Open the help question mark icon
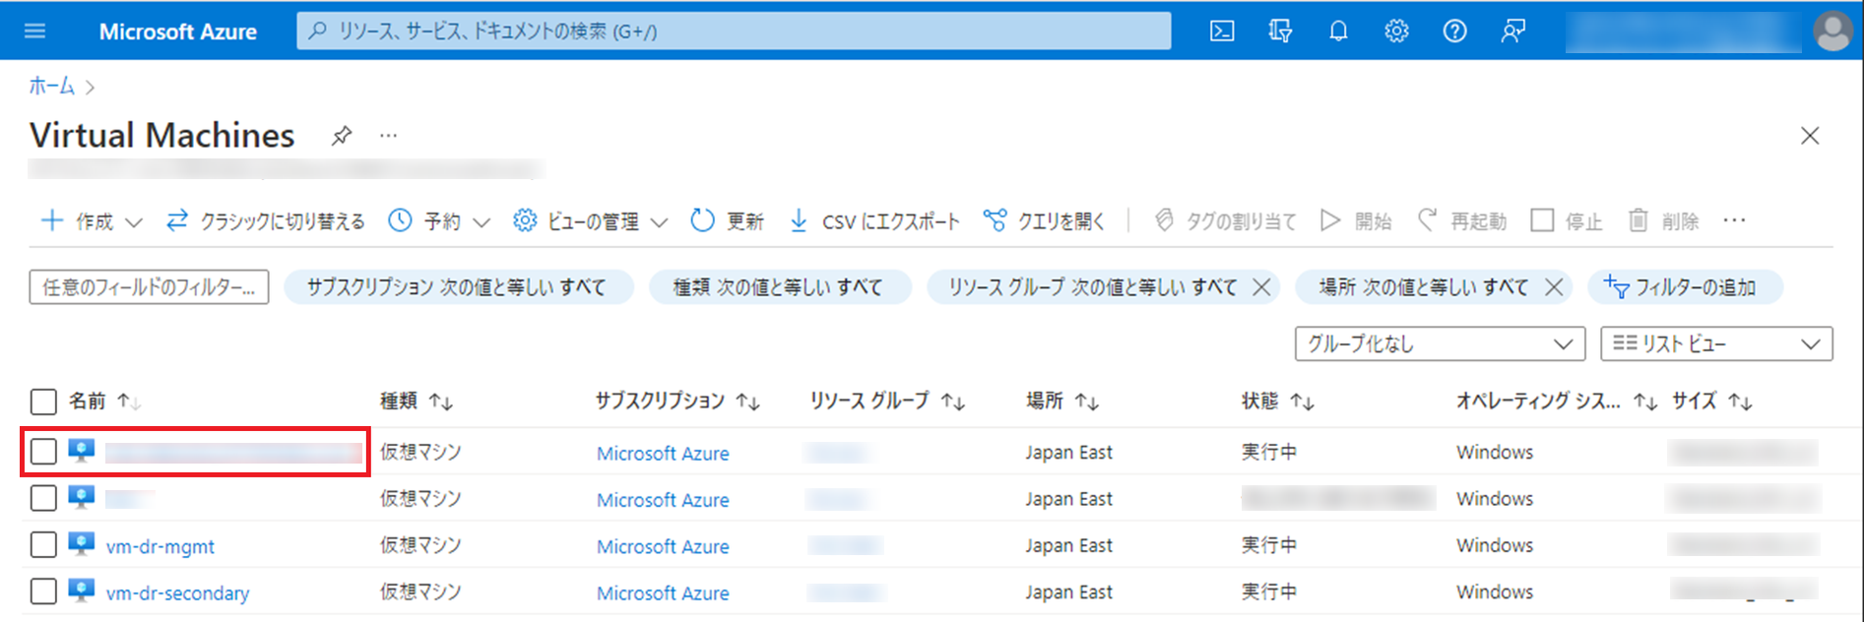The image size is (1864, 622). click(x=1454, y=31)
